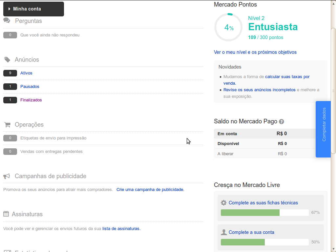Click the Anúncios tag icon
The width and height of the screenshot is (336, 252).
click(7, 60)
